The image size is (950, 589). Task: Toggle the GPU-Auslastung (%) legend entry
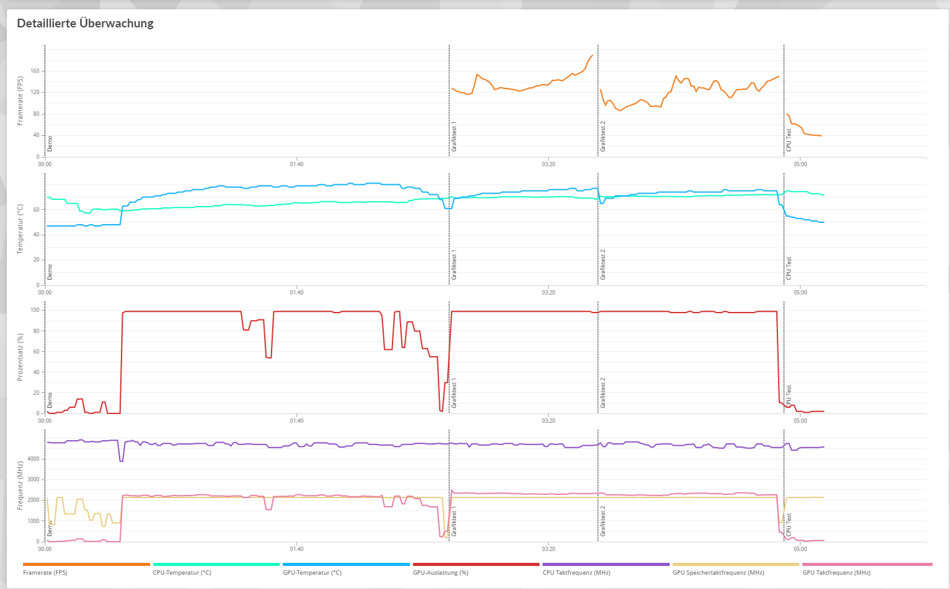point(476,569)
